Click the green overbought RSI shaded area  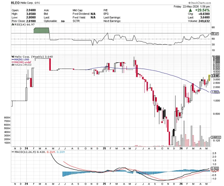(41, 30)
